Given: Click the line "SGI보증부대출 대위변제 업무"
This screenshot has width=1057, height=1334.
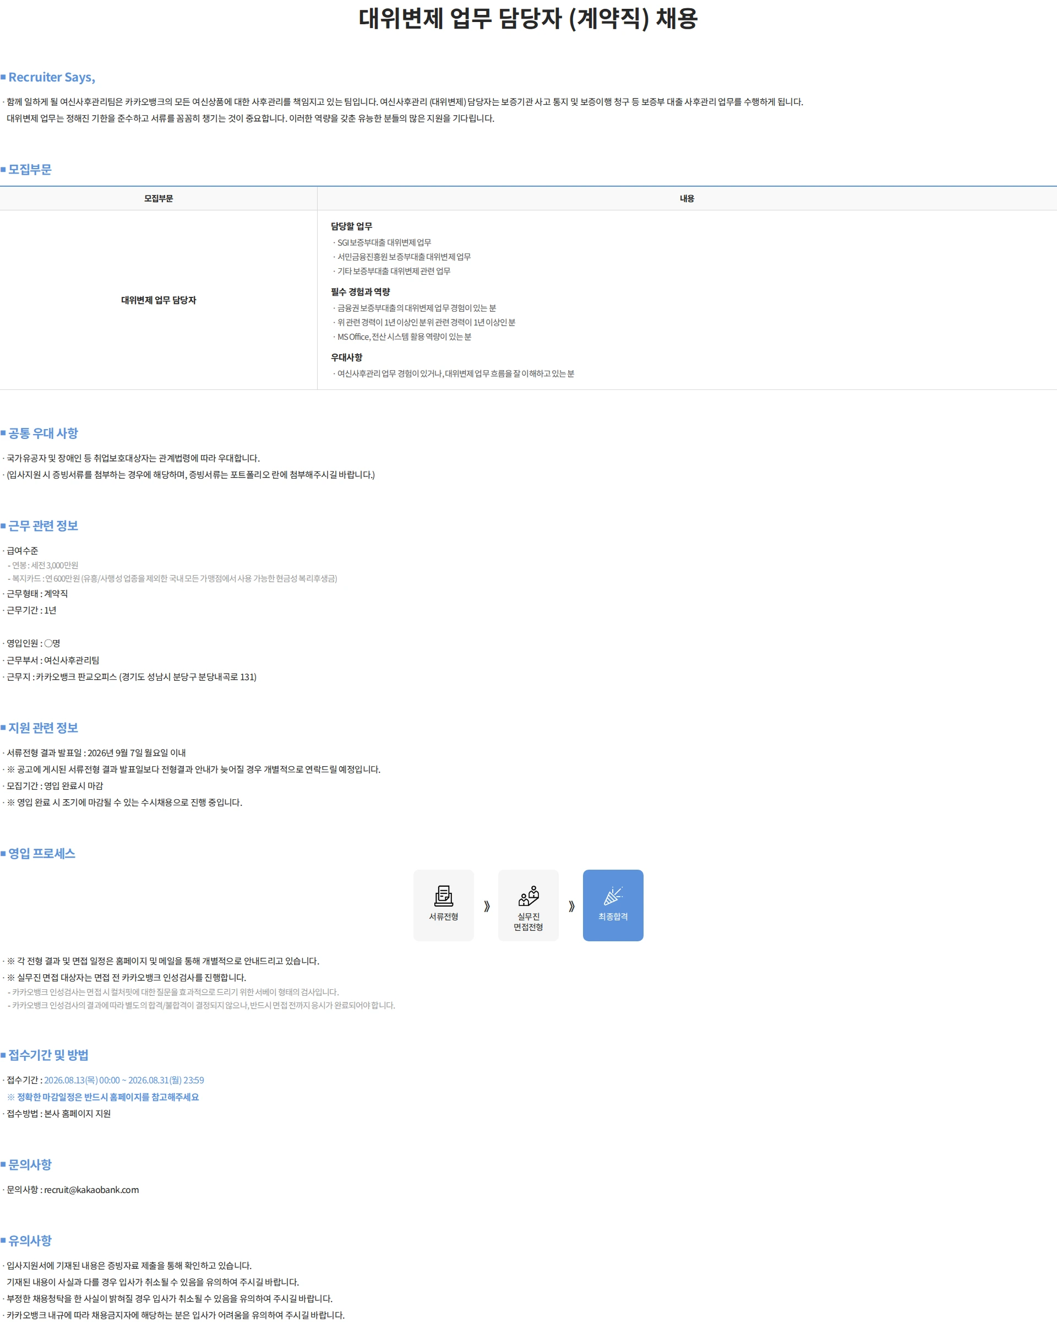Looking at the screenshot, I should [384, 242].
